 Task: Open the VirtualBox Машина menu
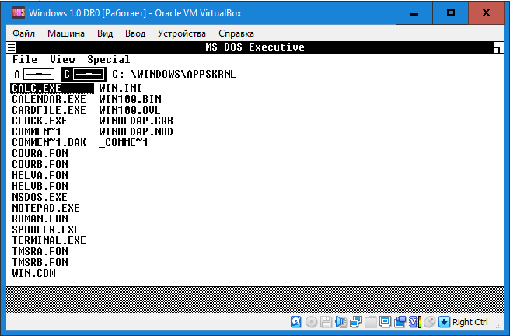[x=66, y=33]
